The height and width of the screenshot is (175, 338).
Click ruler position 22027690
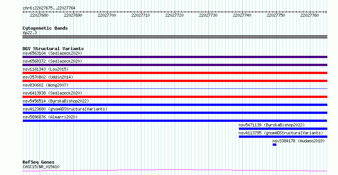(x=73, y=15)
